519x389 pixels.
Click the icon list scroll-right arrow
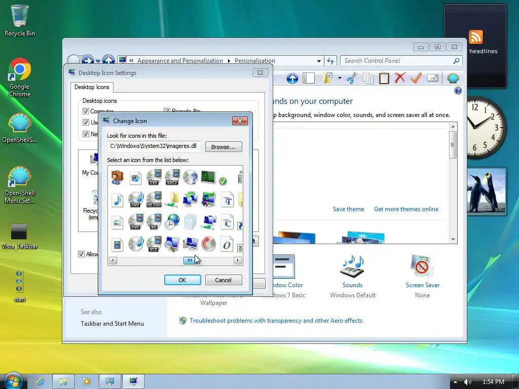(x=238, y=261)
